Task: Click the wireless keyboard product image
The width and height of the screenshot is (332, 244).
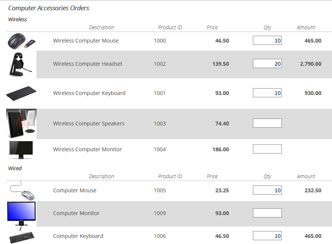Action: [x=21, y=93]
